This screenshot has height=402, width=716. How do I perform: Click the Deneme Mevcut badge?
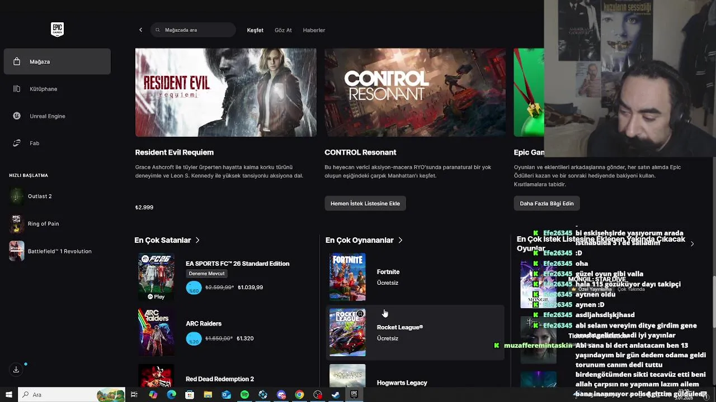tap(206, 274)
